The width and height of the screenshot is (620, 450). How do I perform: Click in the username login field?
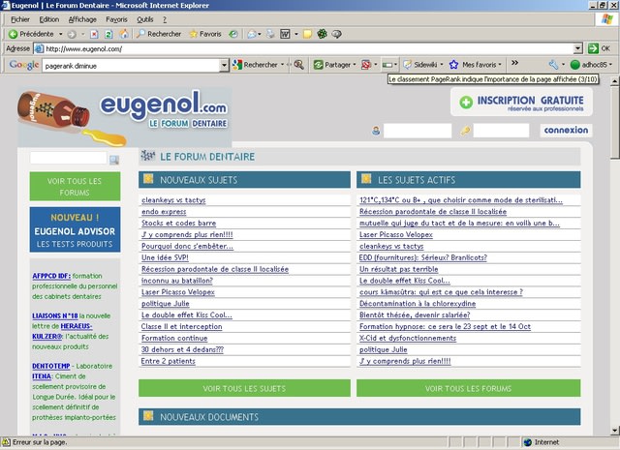(x=418, y=131)
